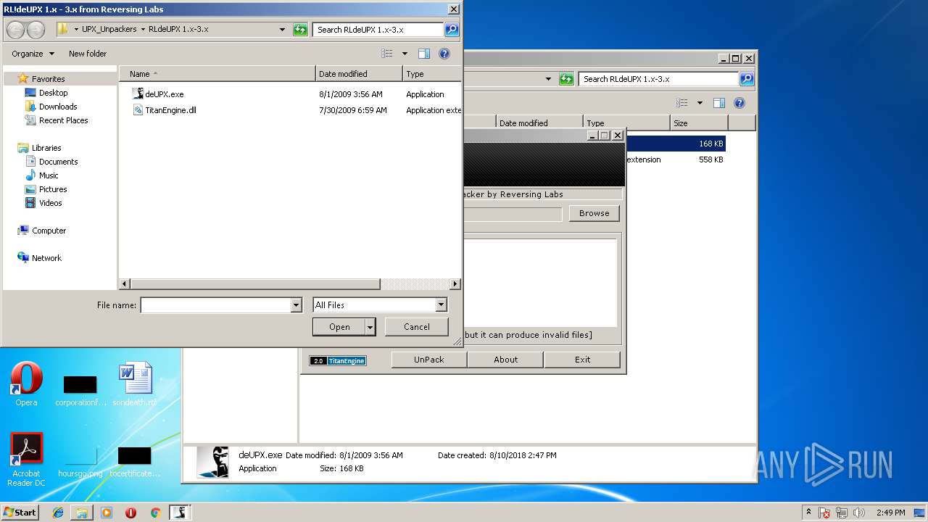The image size is (928, 522).
Task: Click the refresh icon beside dialog address bar
Action: click(x=300, y=30)
